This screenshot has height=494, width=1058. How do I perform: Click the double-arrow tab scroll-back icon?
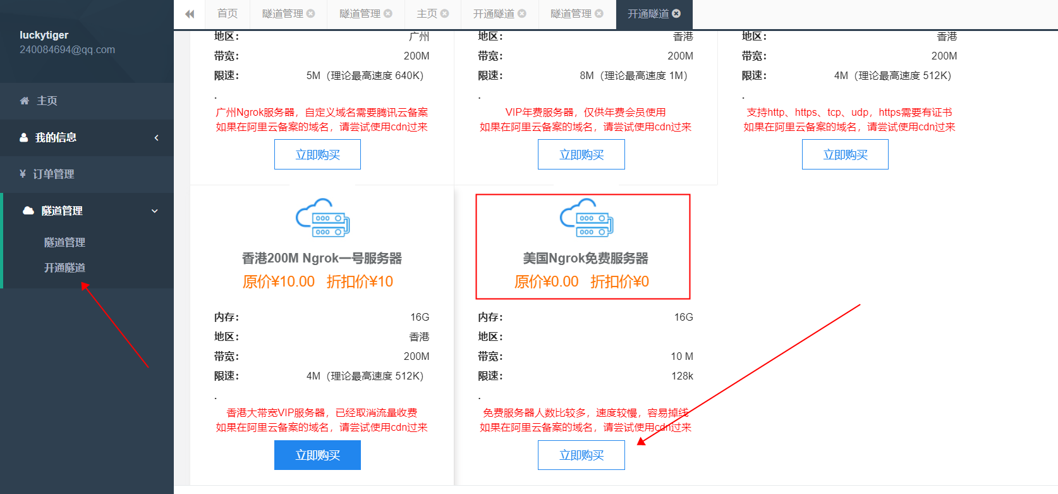[x=190, y=14]
